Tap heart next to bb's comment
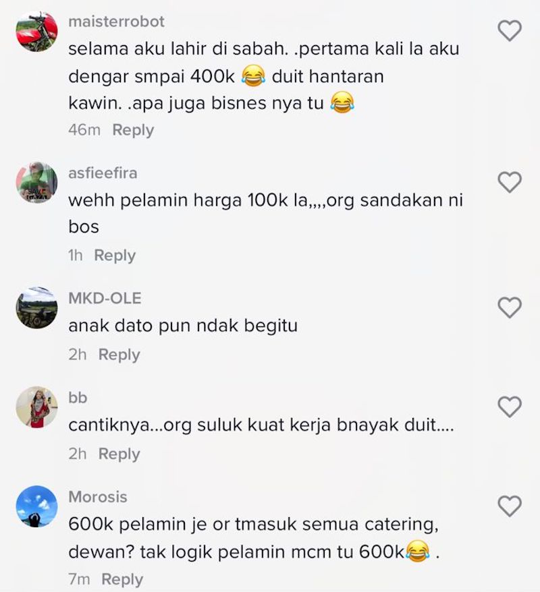The height and width of the screenshot is (592, 540). pyautogui.click(x=510, y=407)
